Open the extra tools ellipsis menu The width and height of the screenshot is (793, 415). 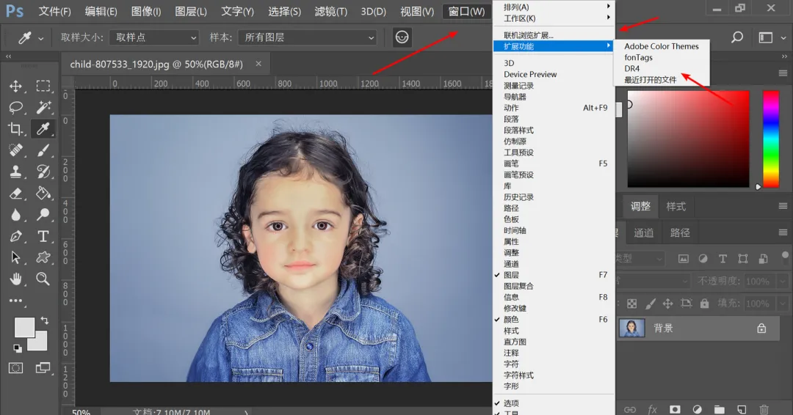(x=15, y=301)
